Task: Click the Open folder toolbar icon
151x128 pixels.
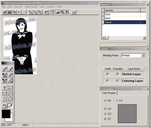Action: (x=5, y=12)
